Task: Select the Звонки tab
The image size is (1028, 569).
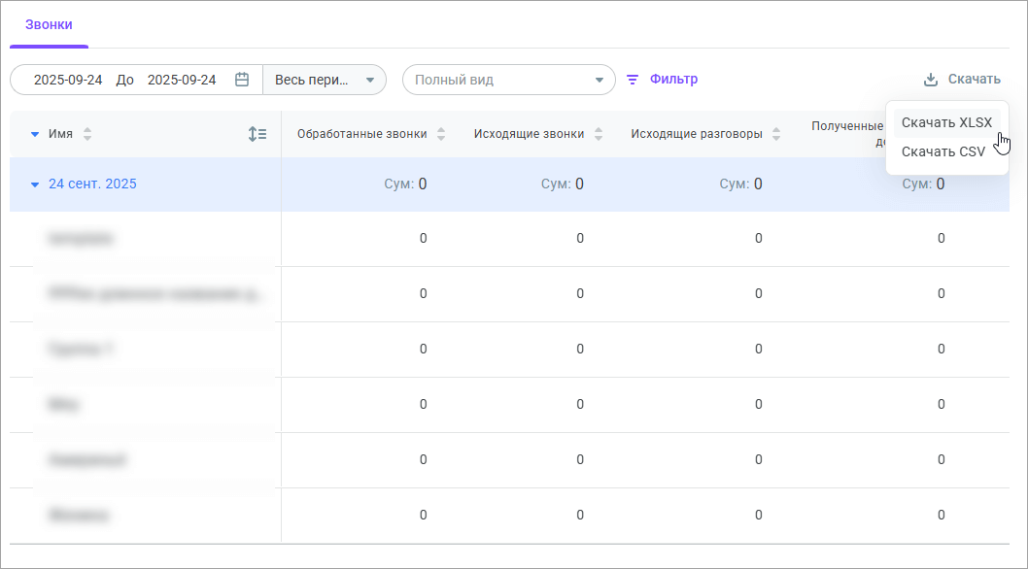Action: coord(49,24)
